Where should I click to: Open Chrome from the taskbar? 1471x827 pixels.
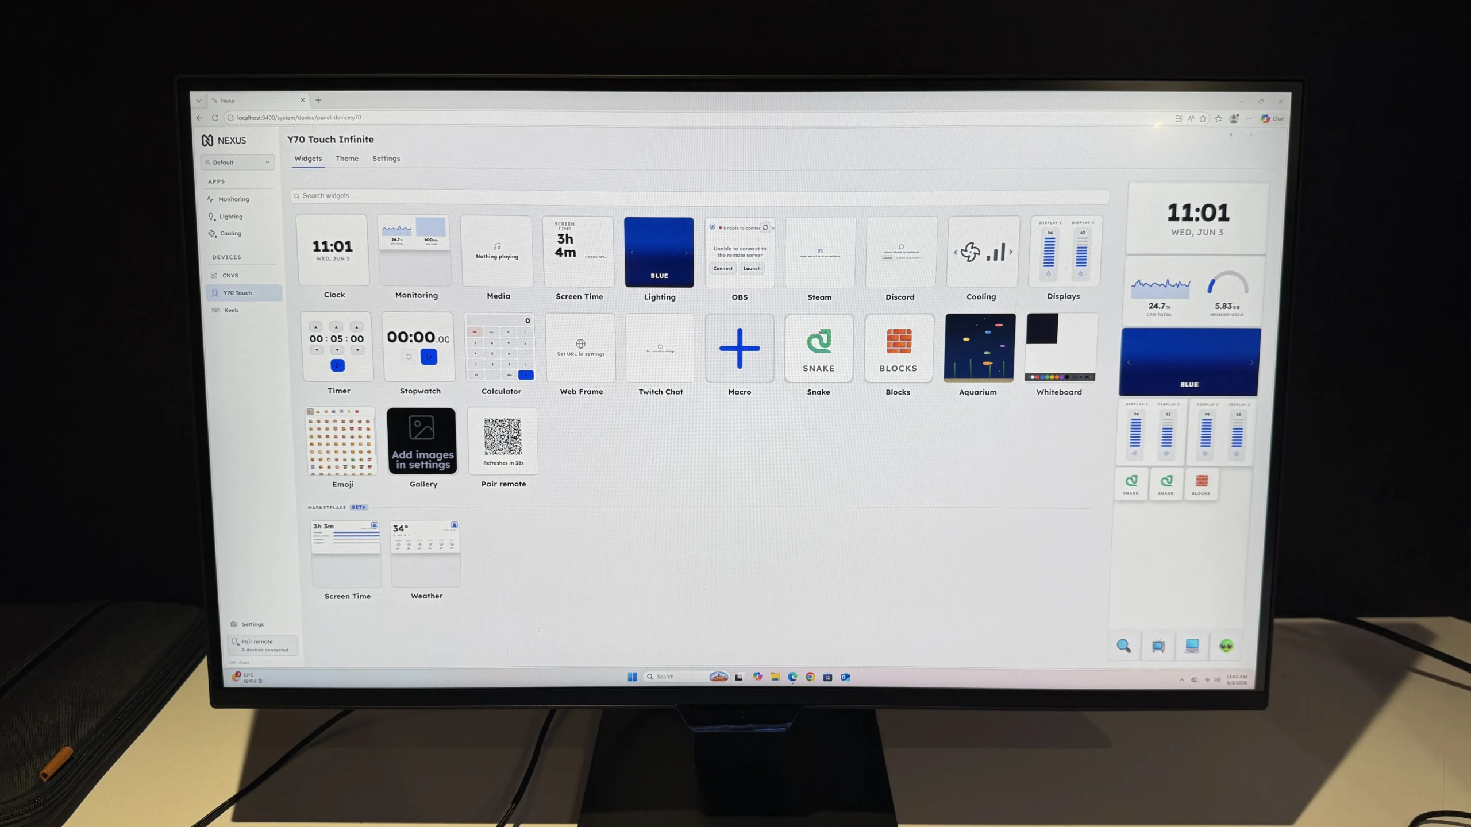click(x=810, y=677)
